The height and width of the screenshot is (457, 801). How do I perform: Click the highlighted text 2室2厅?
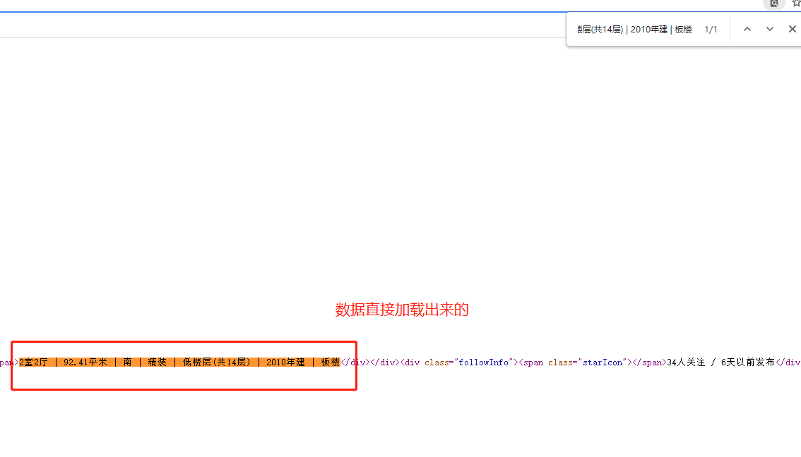34,362
